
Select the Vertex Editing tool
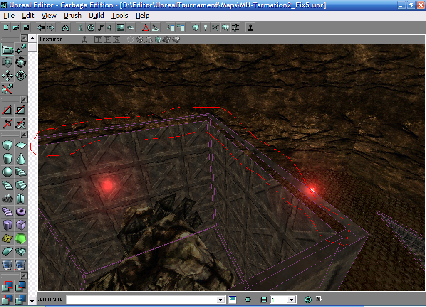pos(21,50)
